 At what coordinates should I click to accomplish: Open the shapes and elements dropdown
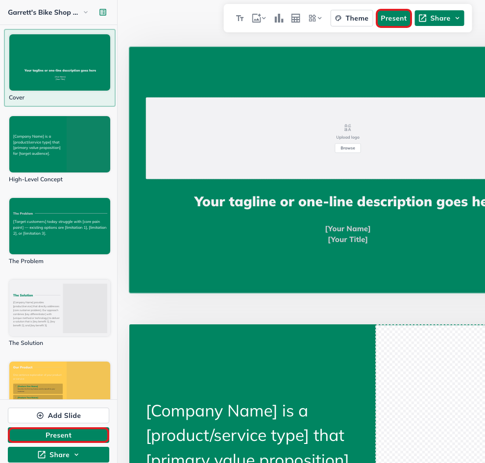tap(315, 18)
